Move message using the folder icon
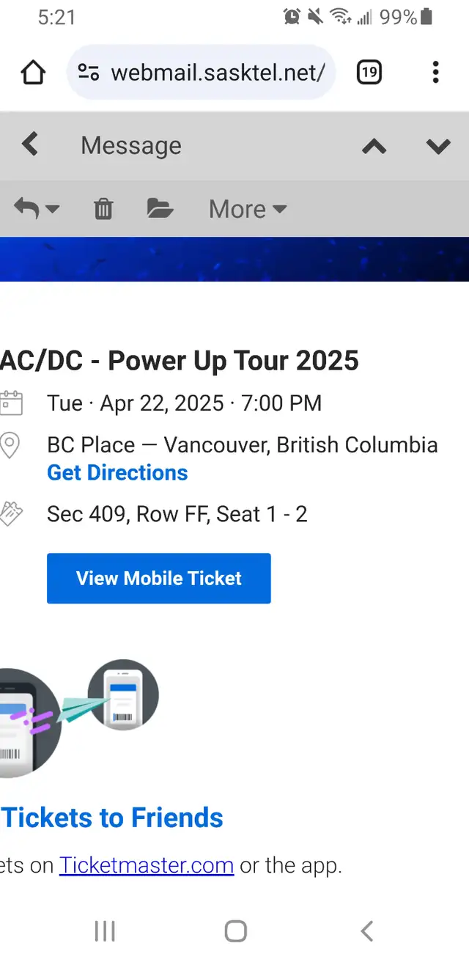The image size is (469, 965). pos(160,209)
